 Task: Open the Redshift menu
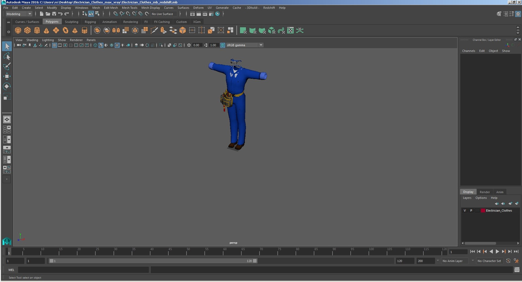269,8
